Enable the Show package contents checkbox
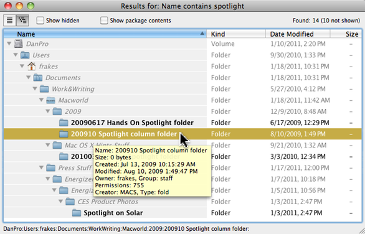Image resolution: width=365 pixels, height=234 pixels. tap(104, 21)
